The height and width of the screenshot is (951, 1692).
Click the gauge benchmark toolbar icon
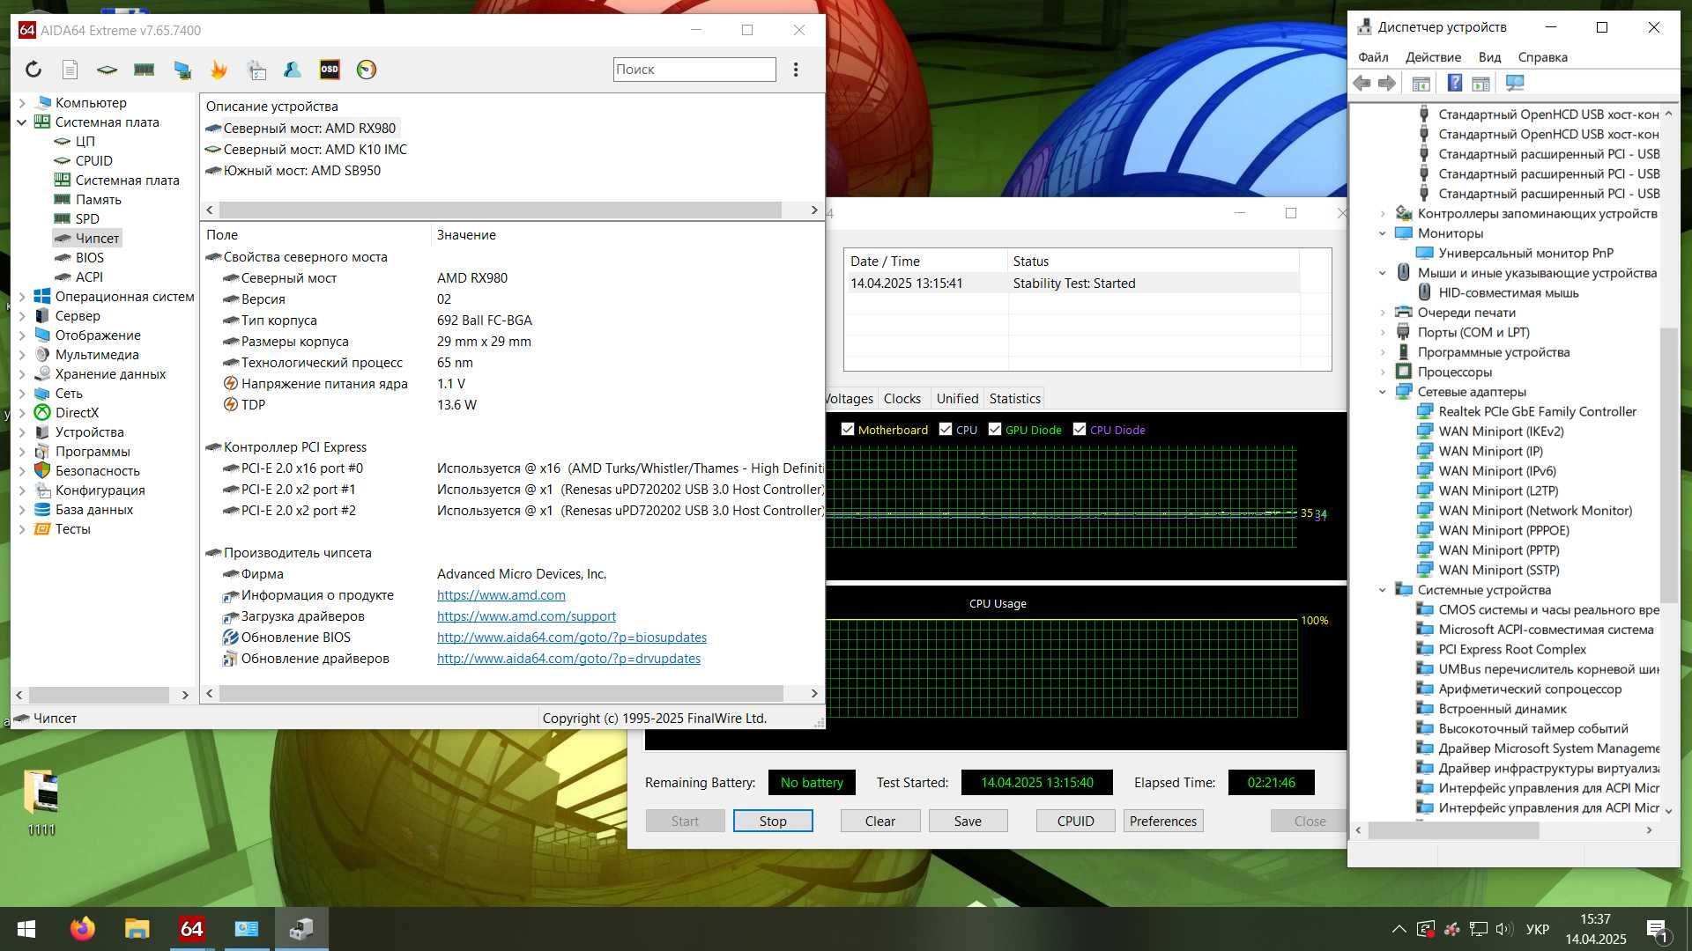367,70
